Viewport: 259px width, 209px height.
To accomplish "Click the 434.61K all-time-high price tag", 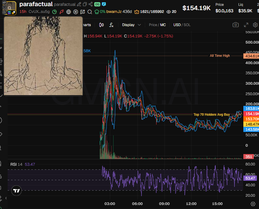I will [x=251, y=56].
